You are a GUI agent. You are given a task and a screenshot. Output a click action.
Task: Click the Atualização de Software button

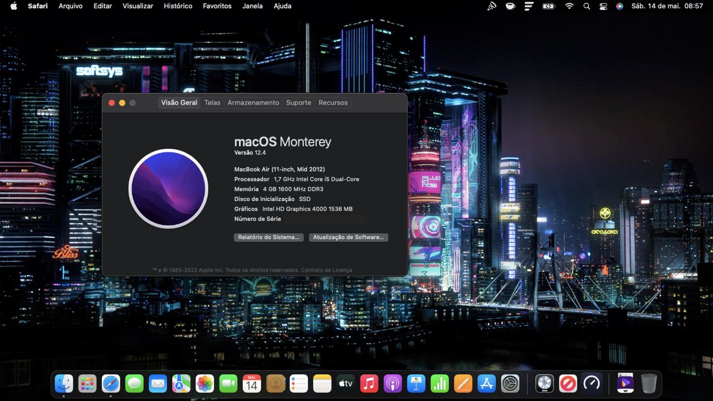(x=349, y=237)
